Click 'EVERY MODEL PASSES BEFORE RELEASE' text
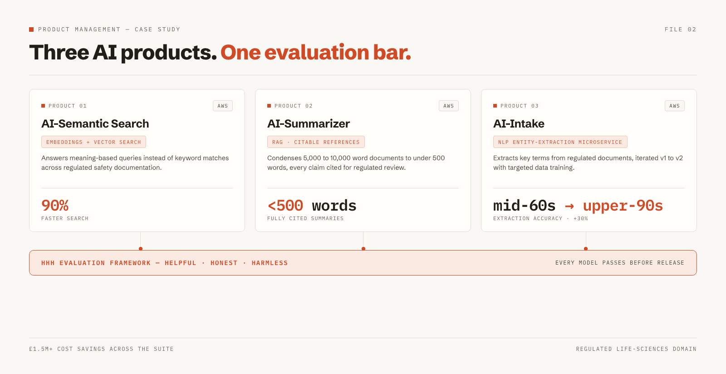Image resolution: width=726 pixels, height=374 pixels. 620,263
